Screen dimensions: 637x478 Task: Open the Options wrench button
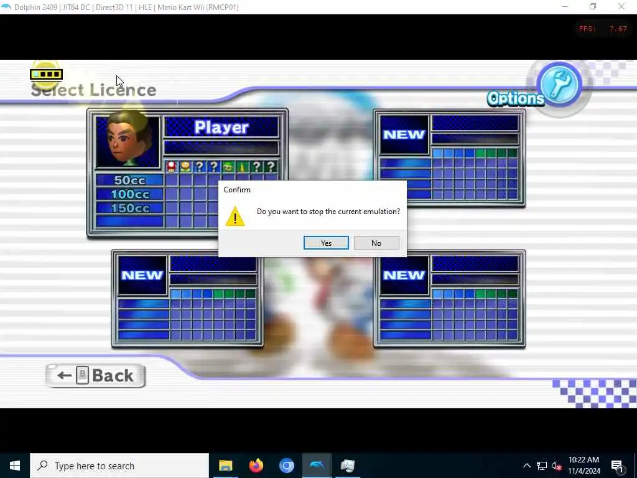559,85
